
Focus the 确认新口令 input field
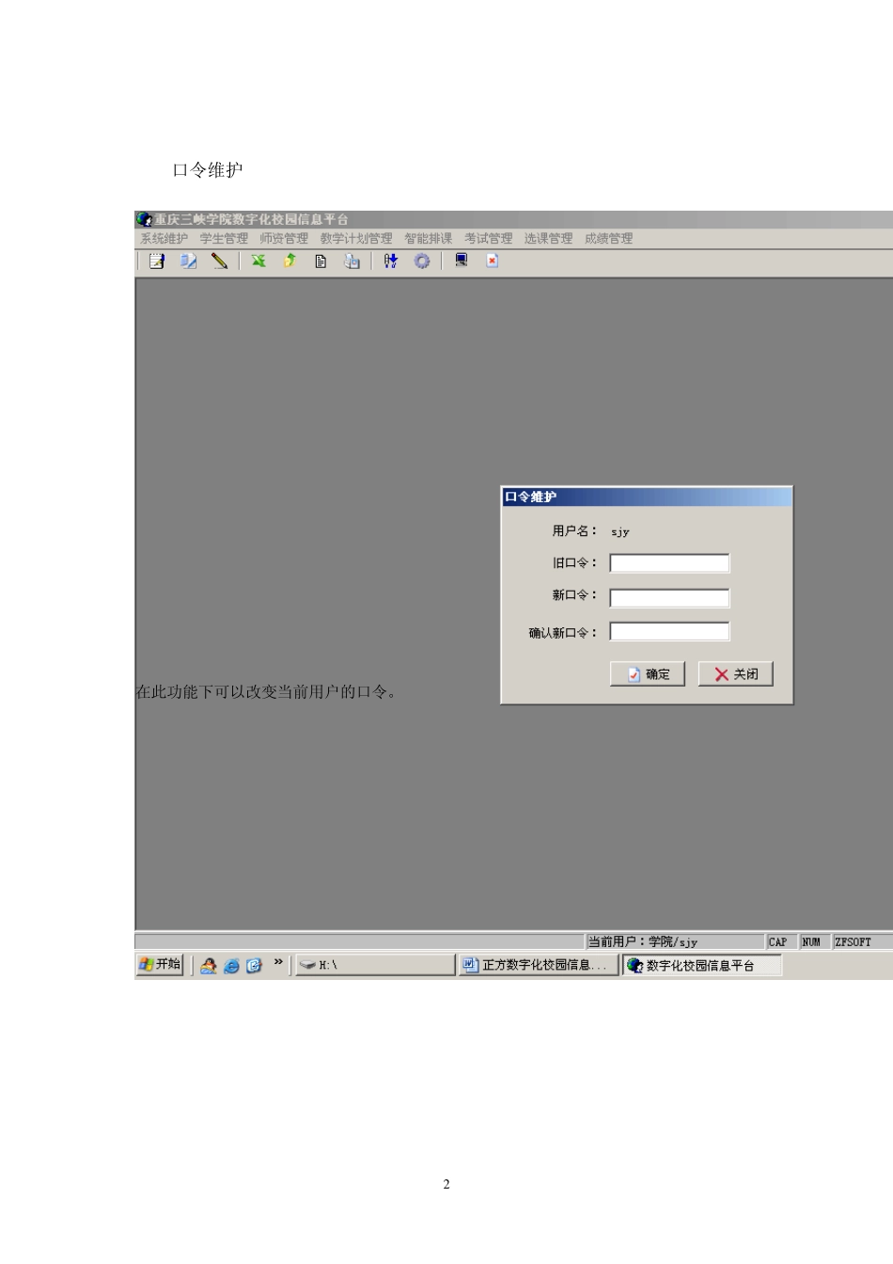(669, 632)
